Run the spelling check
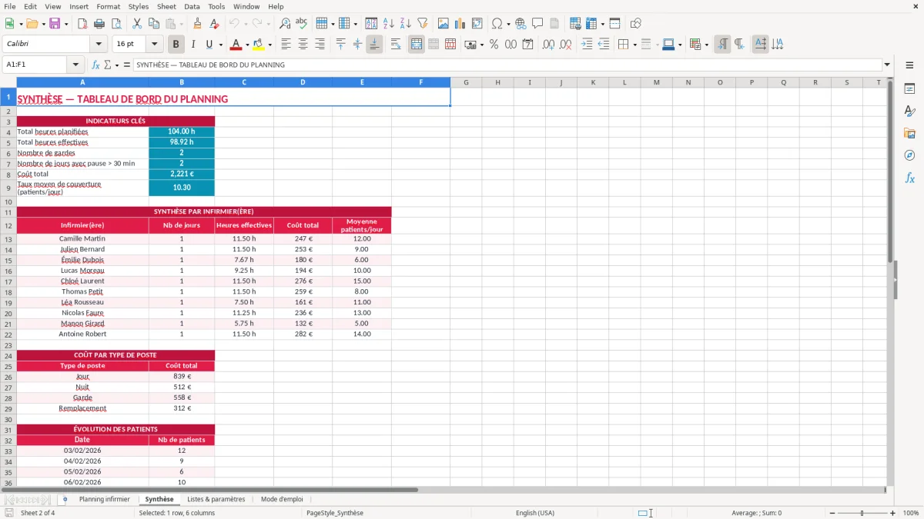The height and width of the screenshot is (519, 924). tap(302, 24)
